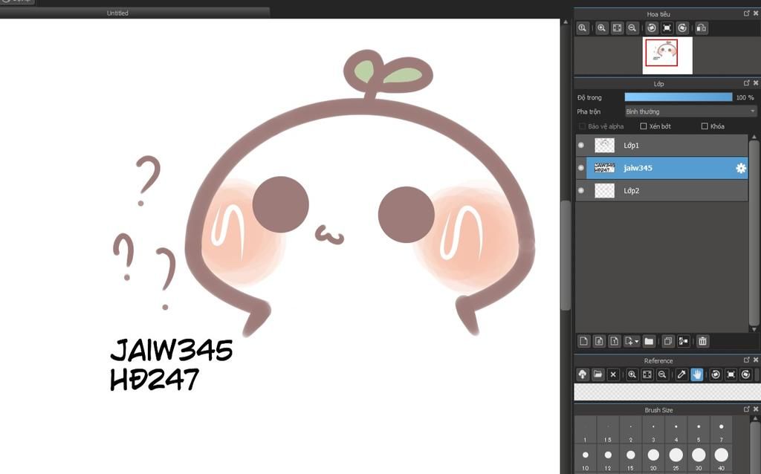
Task: Choose brush size 5
Action: tap(699, 431)
